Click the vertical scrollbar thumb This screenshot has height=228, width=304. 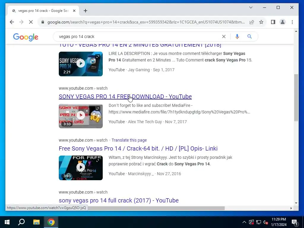(x=296, y=98)
